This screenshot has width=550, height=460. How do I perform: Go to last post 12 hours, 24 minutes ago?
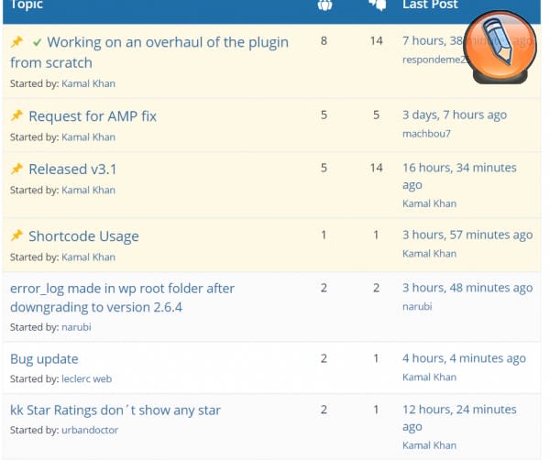pos(459,418)
